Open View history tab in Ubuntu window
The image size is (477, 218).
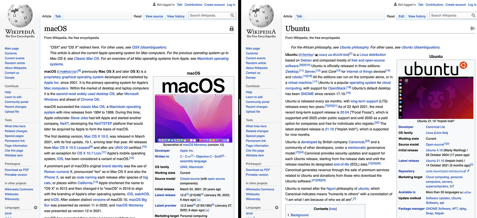pyautogui.click(x=417, y=16)
